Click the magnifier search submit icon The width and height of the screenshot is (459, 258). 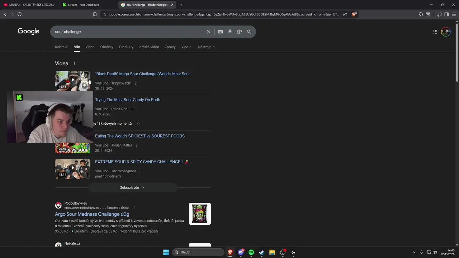coord(249,32)
